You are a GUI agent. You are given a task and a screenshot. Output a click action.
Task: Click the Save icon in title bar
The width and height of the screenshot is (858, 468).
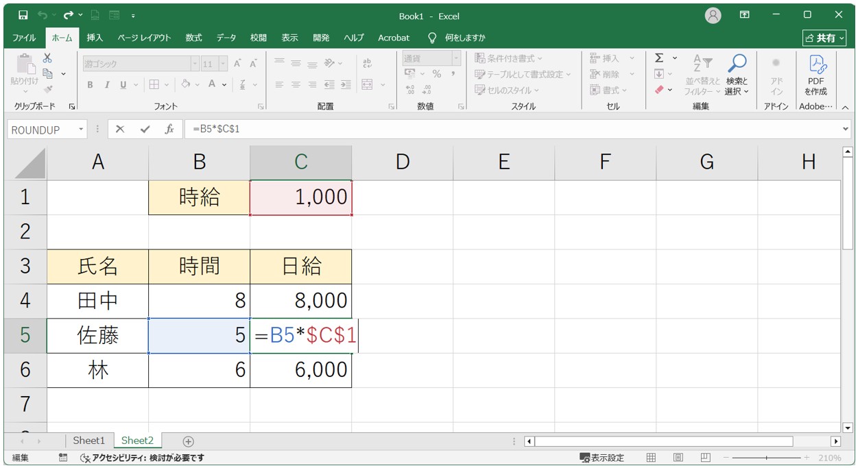pyautogui.click(x=23, y=15)
